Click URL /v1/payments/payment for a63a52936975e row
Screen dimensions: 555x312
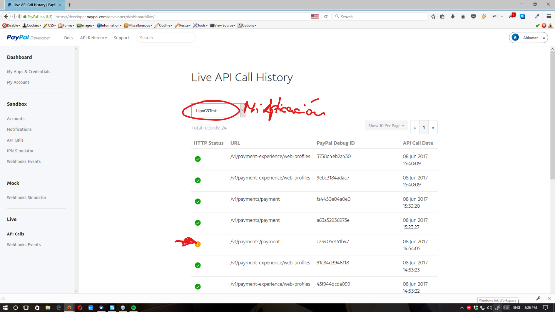tap(255, 220)
